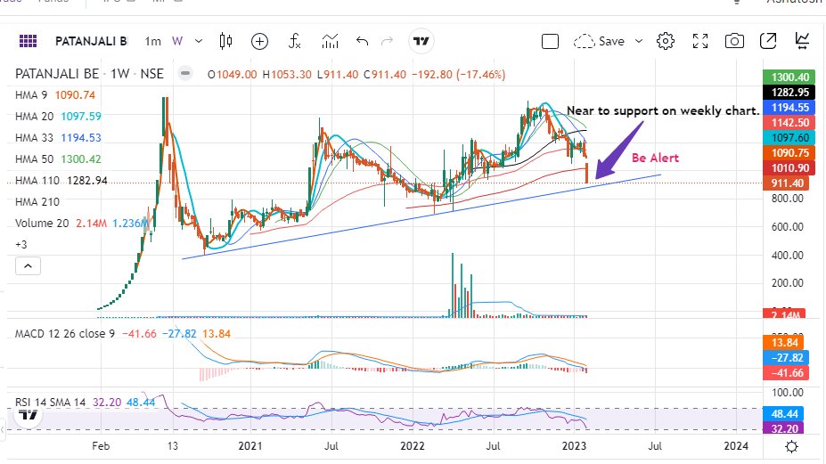Click the 1194.55 blue price label
The image size is (826, 464).
pyautogui.click(x=789, y=108)
